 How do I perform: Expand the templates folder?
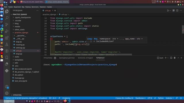coord(19,60)
